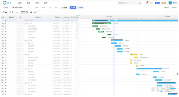This screenshot has height=97, width=179.
Task: Click the app bird logo
Action: pyautogui.click(x=5, y=3)
